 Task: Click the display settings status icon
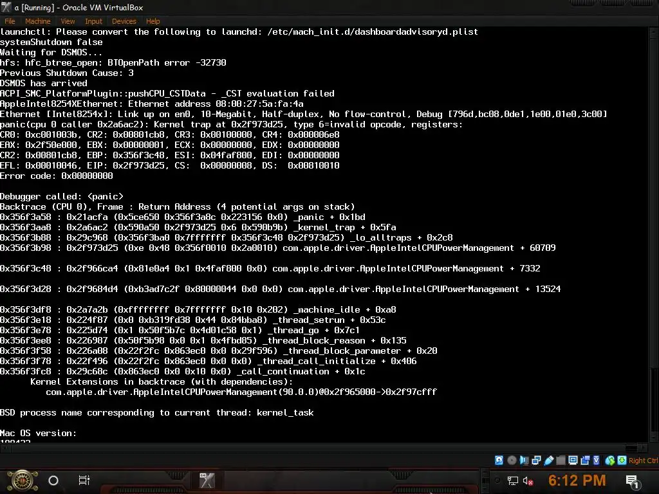pos(573,460)
